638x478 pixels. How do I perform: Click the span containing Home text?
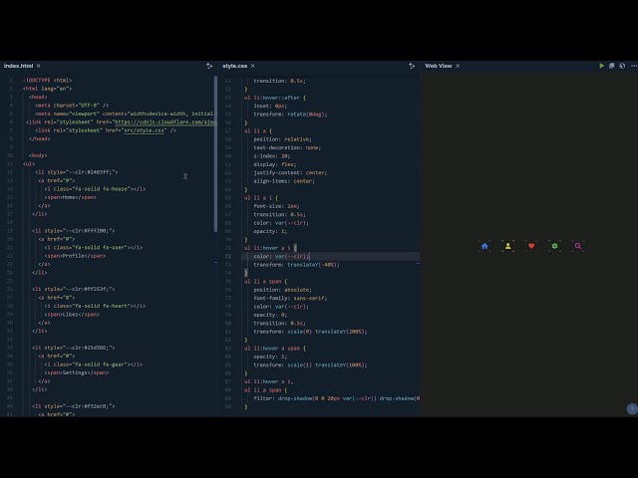pos(70,197)
